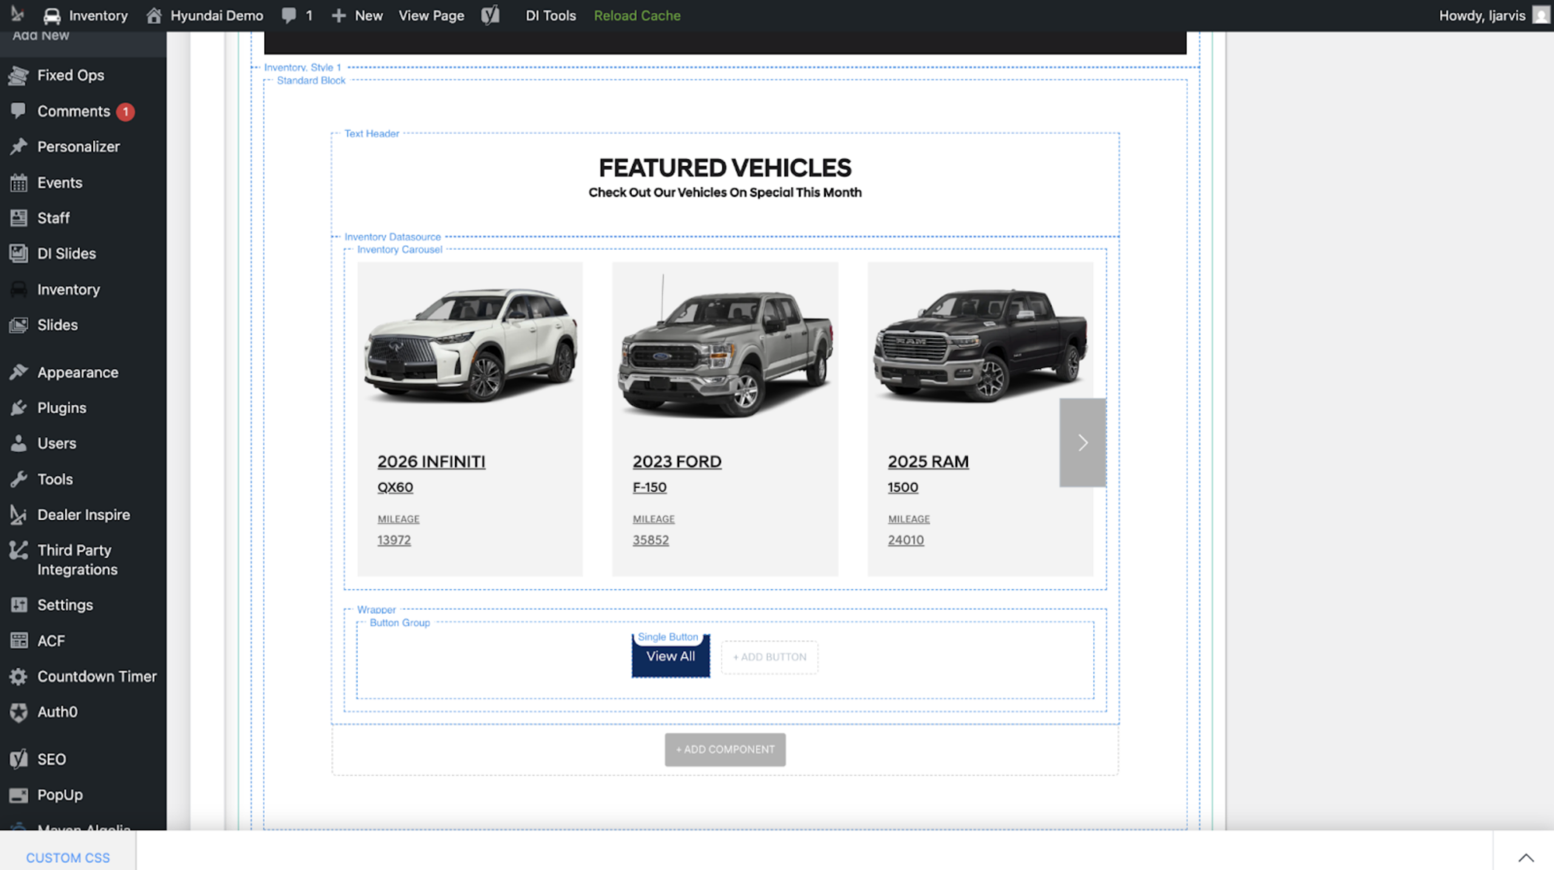Expand the Custom CSS panel with the chevron
The height and width of the screenshot is (870, 1554).
[x=1525, y=857]
